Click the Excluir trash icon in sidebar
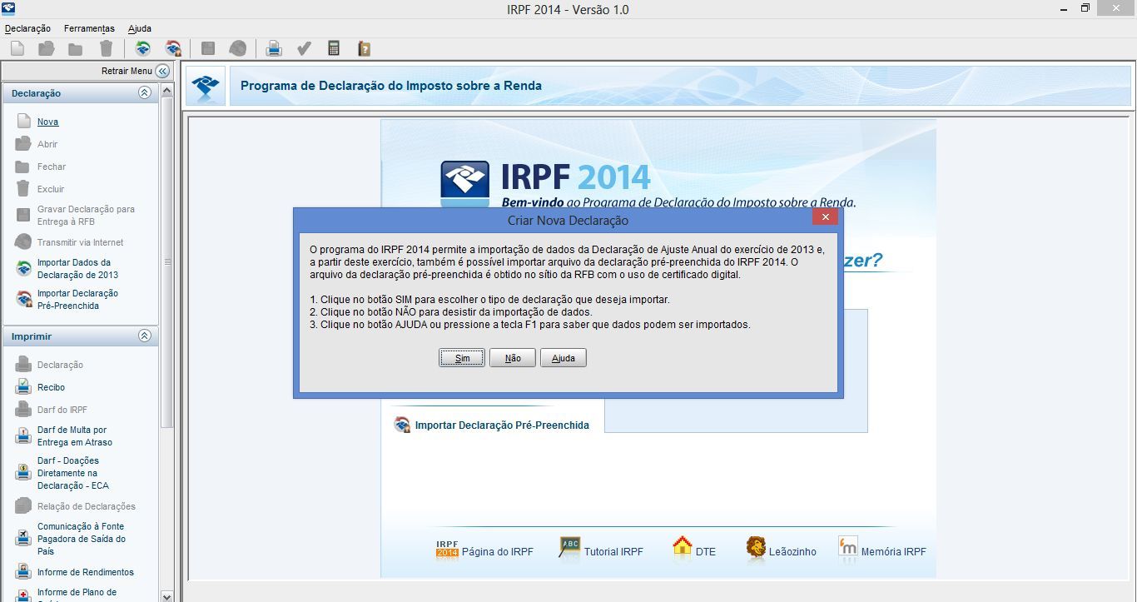The height and width of the screenshot is (602, 1137). tap(23, 188)
